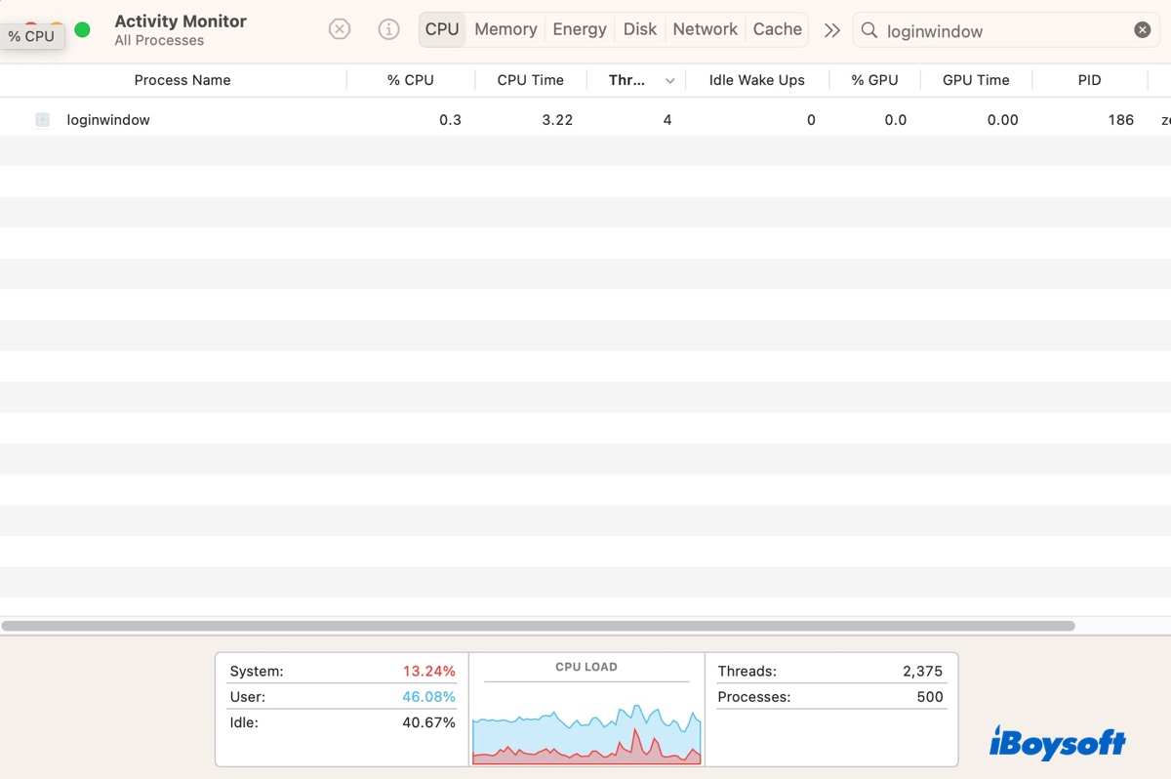Expand the toolbar overflow chevrons

tap(831, 30)
